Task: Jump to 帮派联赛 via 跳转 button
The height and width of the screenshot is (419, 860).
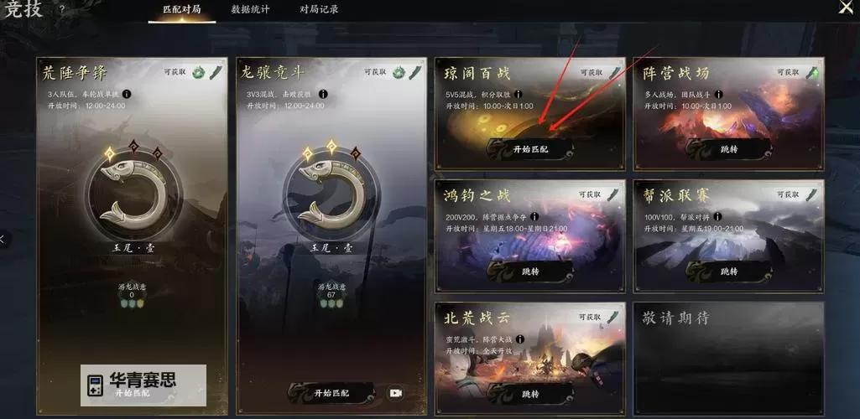Action: pos(729,272)
